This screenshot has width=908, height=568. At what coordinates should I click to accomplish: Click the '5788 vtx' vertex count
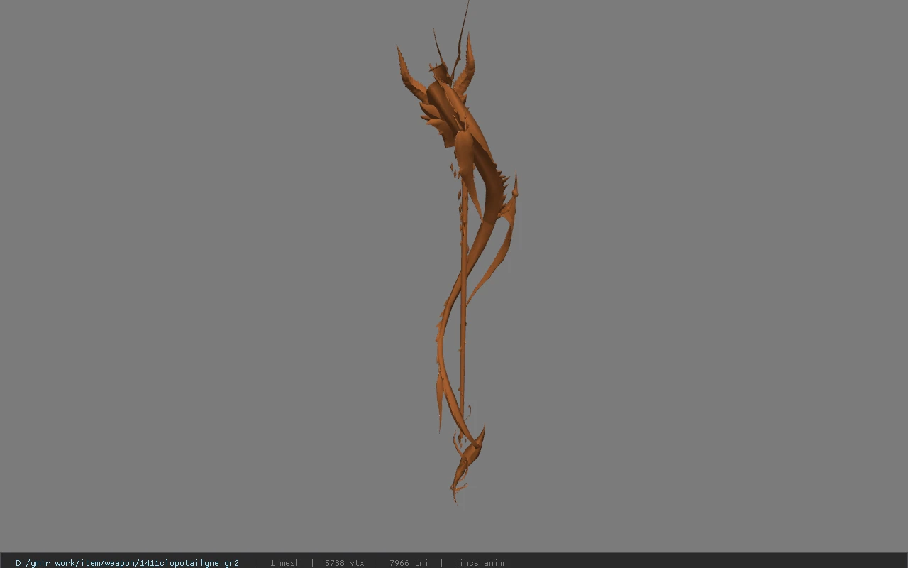[x=345, y=563]
